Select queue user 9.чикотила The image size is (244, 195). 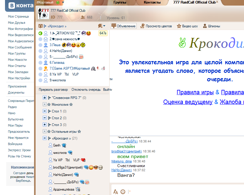pos(58,80)
